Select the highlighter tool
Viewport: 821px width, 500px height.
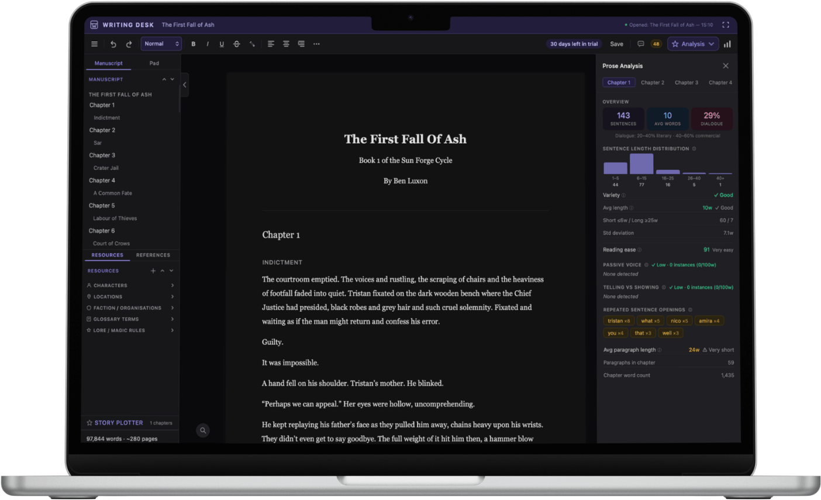(252, 44)
